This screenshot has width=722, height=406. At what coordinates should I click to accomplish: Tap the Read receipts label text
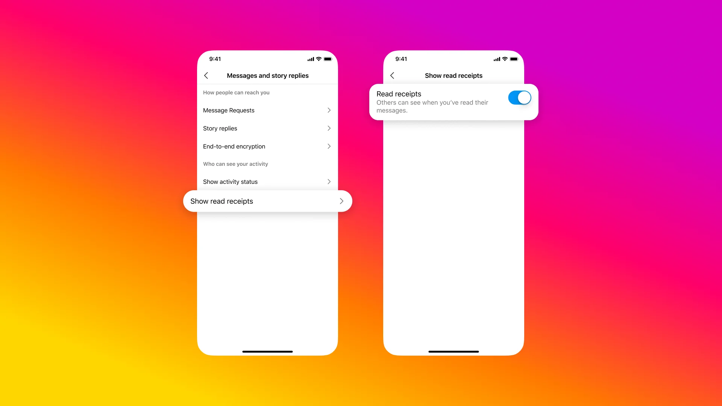pos(399,94)
